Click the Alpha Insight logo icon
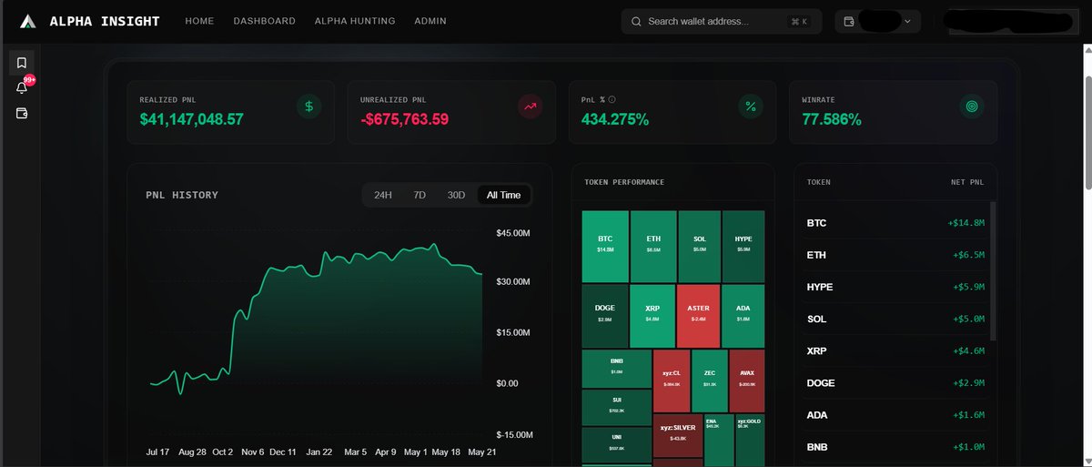This screenshot has height=467, width=1092. 29,21
